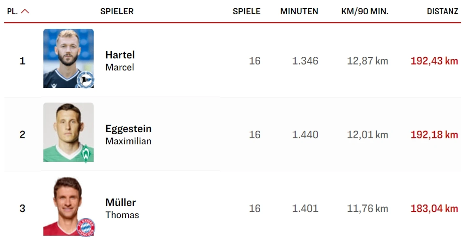
Task: Click FC Bayern badge on Müller photo
Action: coord(86,227)
